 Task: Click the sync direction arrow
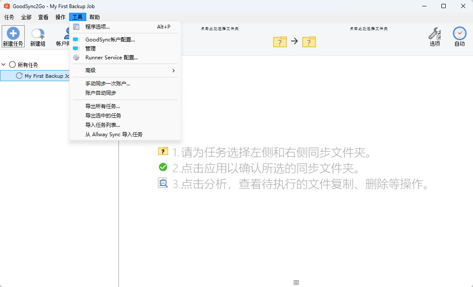pos(295,41)
